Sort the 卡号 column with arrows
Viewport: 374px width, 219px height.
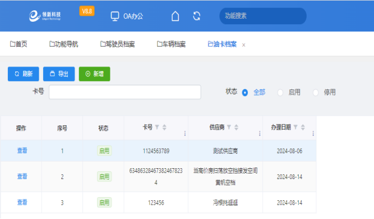(164, 127)
